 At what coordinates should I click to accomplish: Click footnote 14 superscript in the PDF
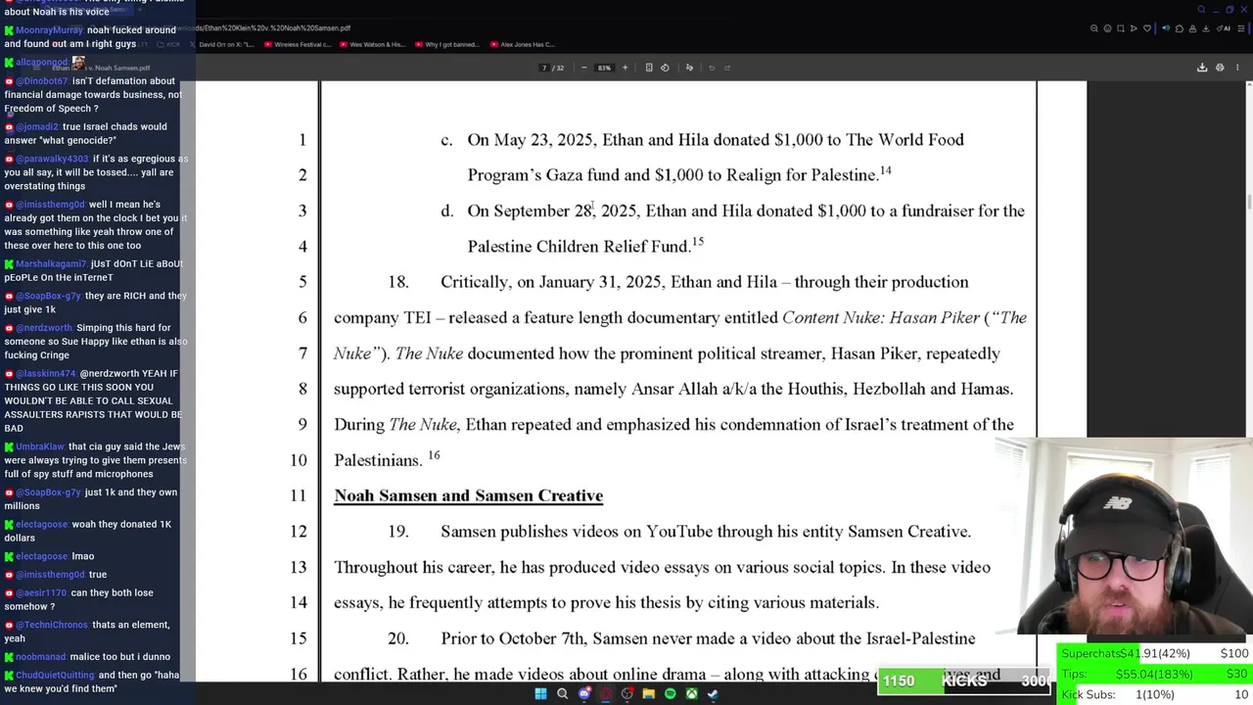tap(885, 170)
